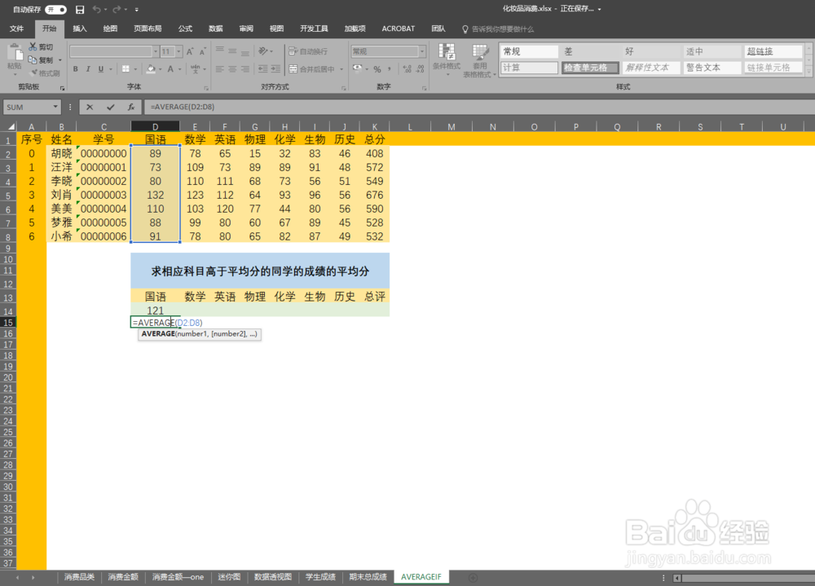
Task: Click the accounting currency format icon
Action: [x=358, y=68]
